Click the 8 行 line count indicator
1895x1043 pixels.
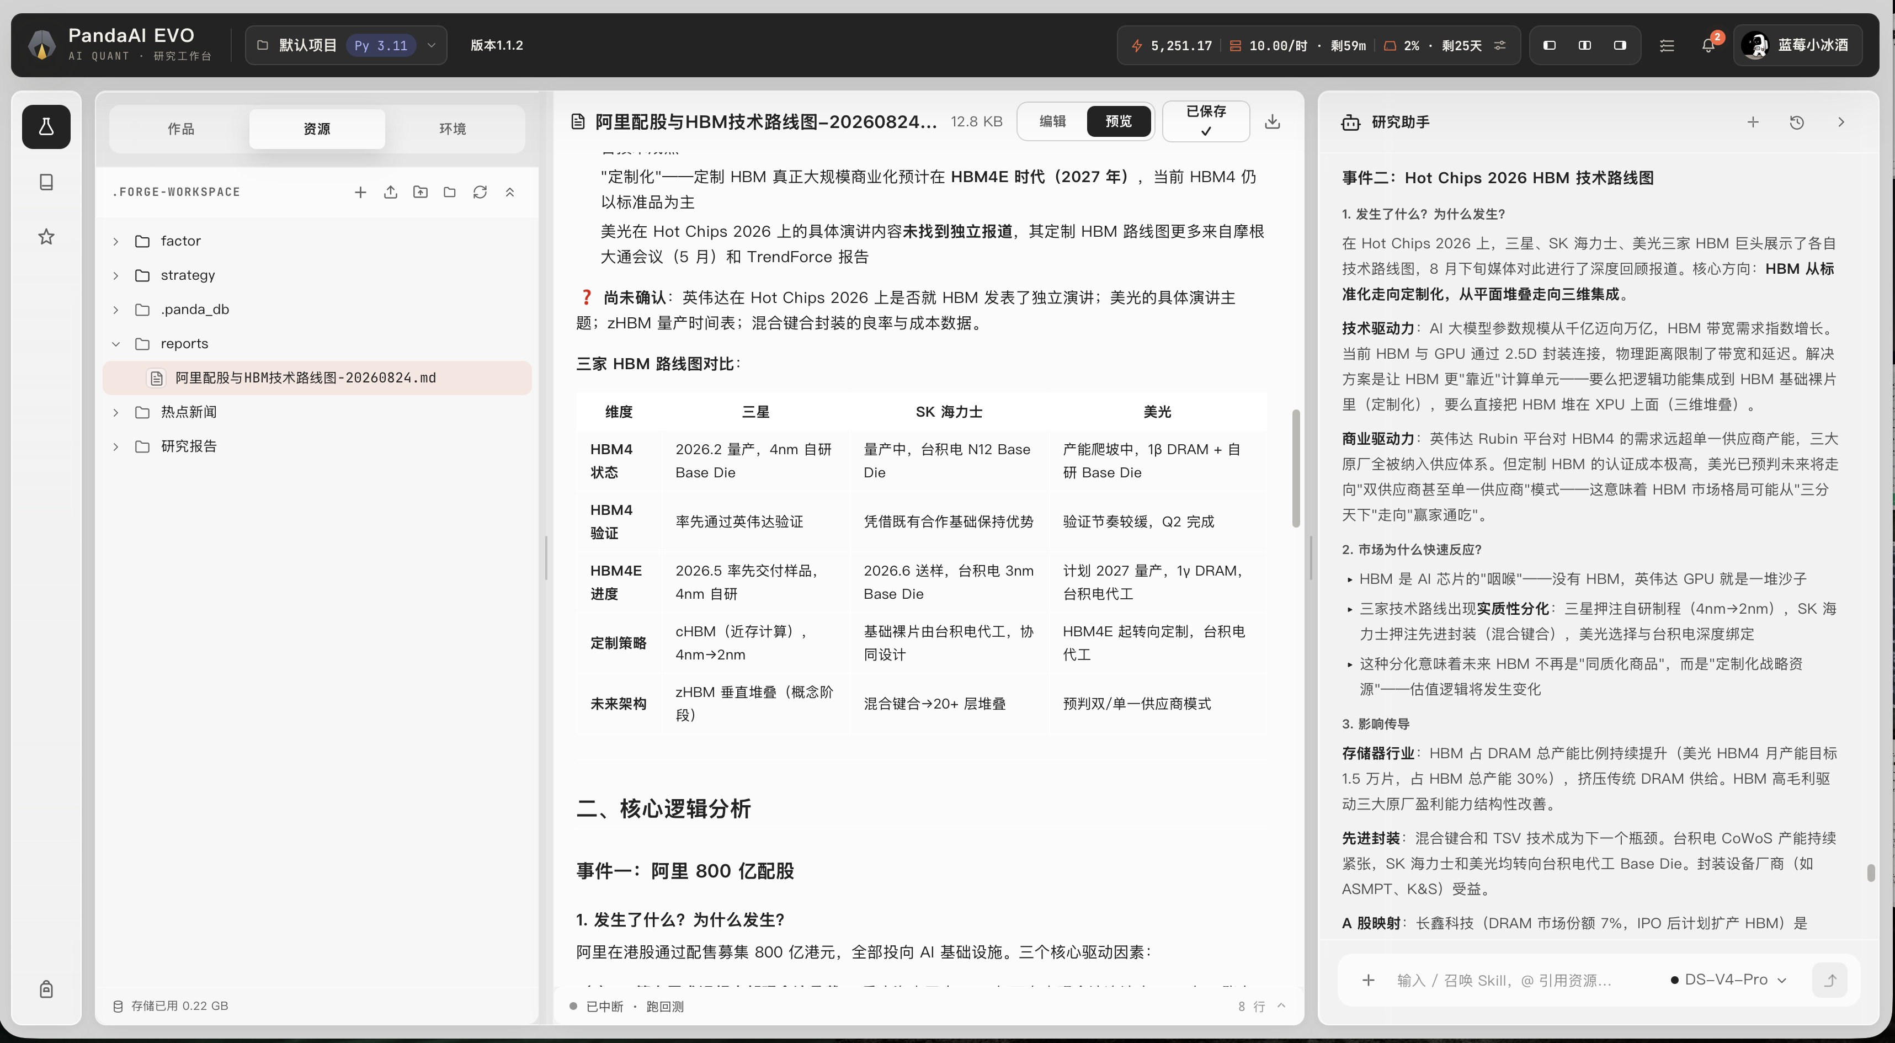click(1252, 1006)
